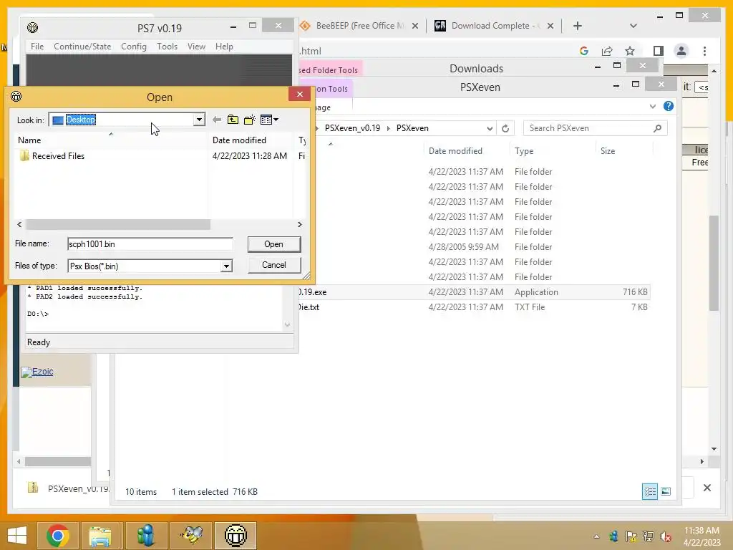The image size is (733, 550).
Task: Go up one folder level in Open dialog
Action: tap(233, 120)
